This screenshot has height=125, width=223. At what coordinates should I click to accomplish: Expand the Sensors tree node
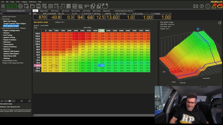click(x=2, y=33)
